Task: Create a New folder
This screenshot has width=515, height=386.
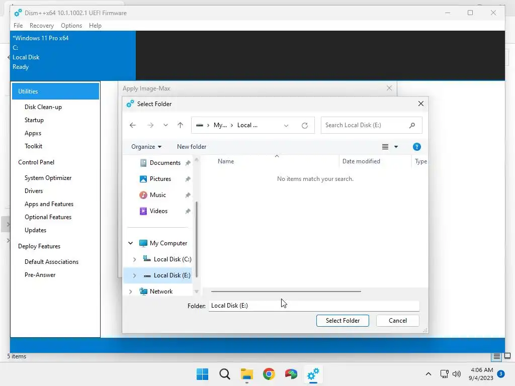Action: point(192,147)
